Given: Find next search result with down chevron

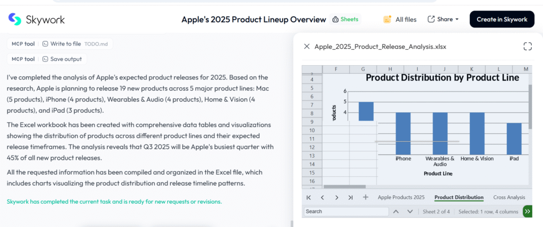Looking at the screenshot, I should point(410,211).
